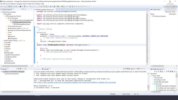This screenshot has width=178, height=100.
Task: Open the Navigate menu
Action: 19,4
